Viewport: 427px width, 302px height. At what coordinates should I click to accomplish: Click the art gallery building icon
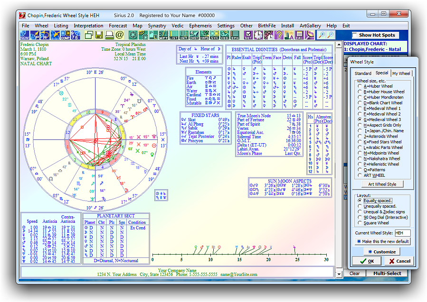[x=289, y=35]
